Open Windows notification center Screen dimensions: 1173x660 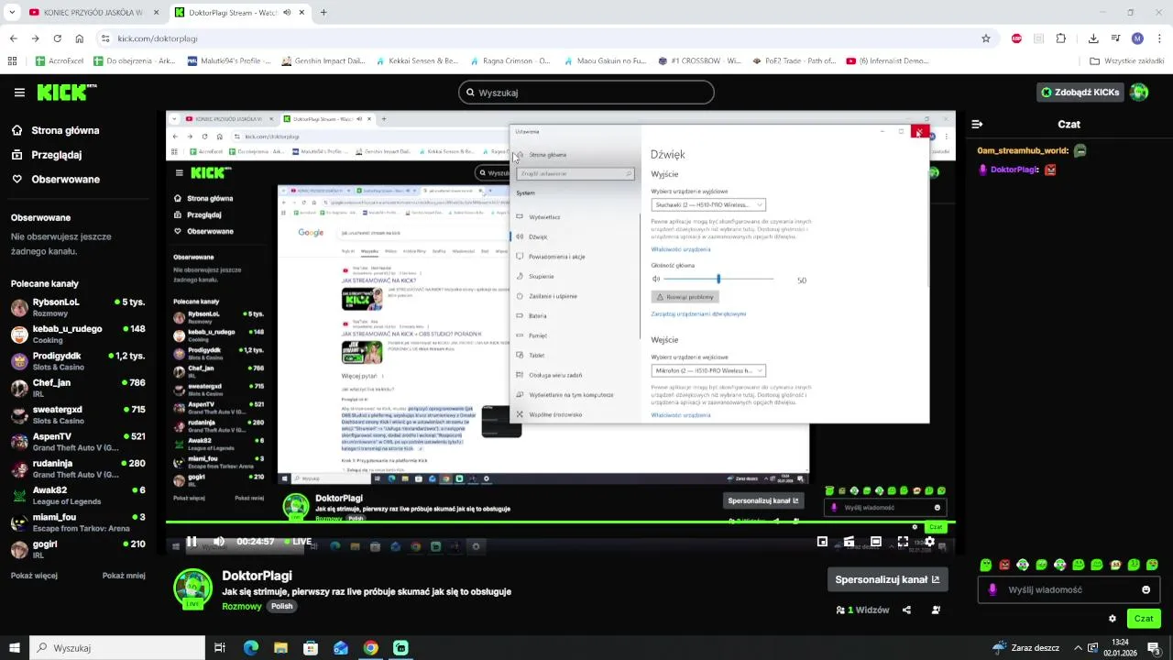pyautogui.click(x=1153, y=648)
